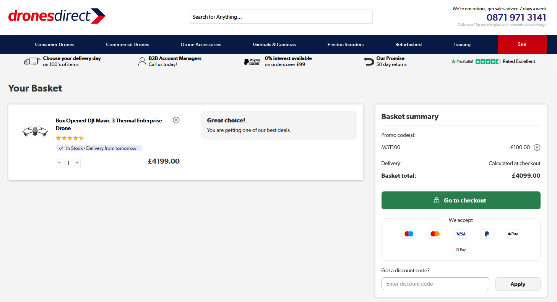Open the red Sale tab
Screen dimensions: 557x302
click(x=522, y=44)
